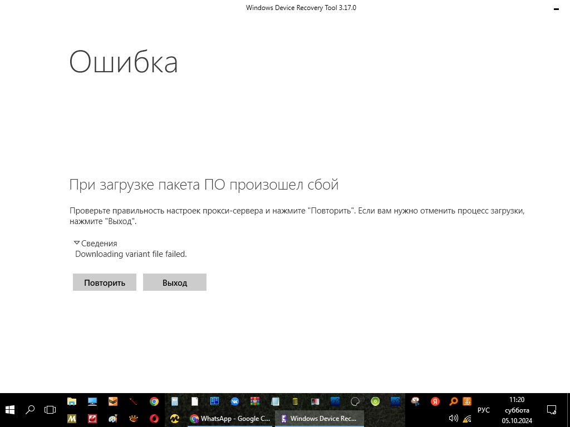Collapse the Сведения details section
This screenshot has width=570, height=427.
pos(95,244)
